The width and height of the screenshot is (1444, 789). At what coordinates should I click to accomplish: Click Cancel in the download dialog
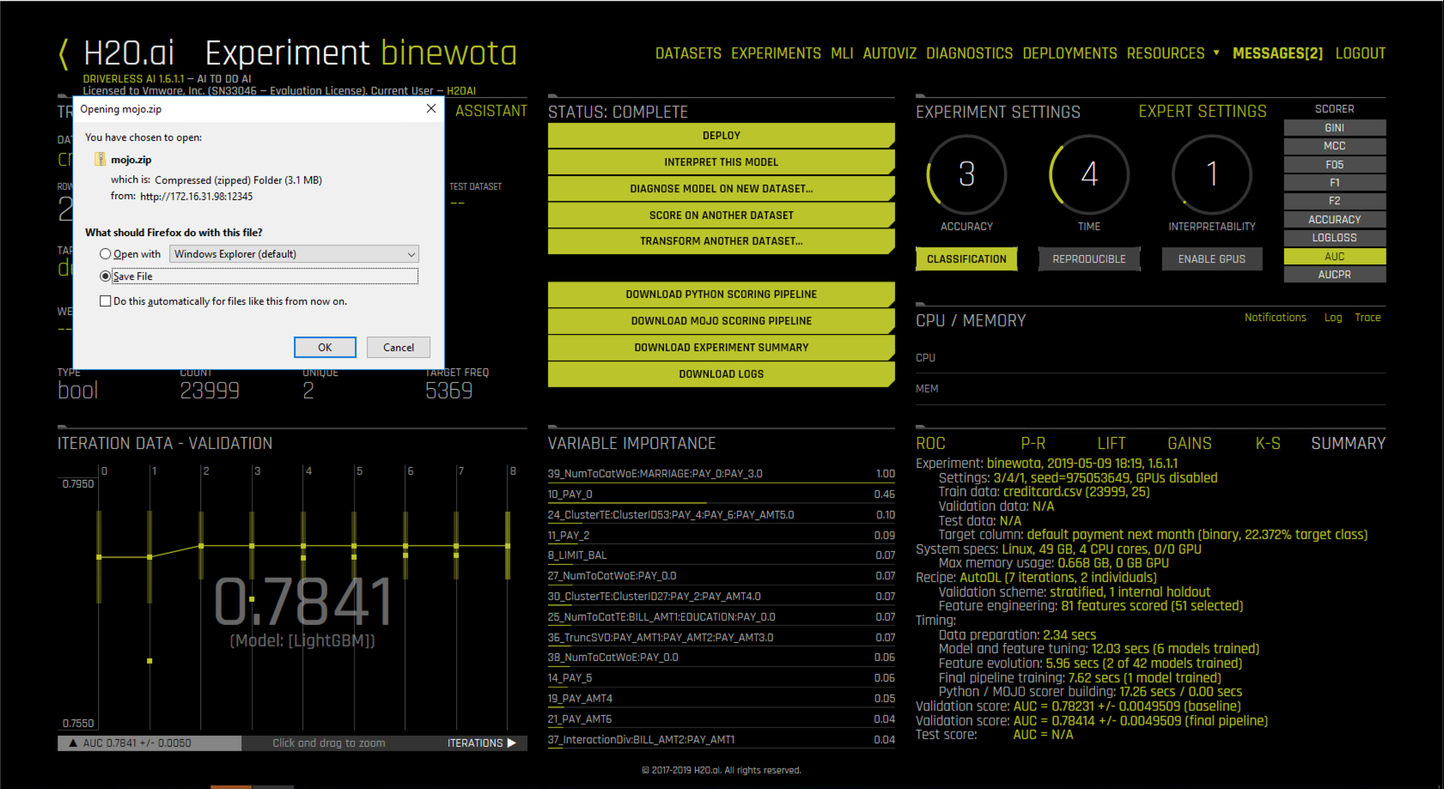pyautogui.click(x=399, y=347)
